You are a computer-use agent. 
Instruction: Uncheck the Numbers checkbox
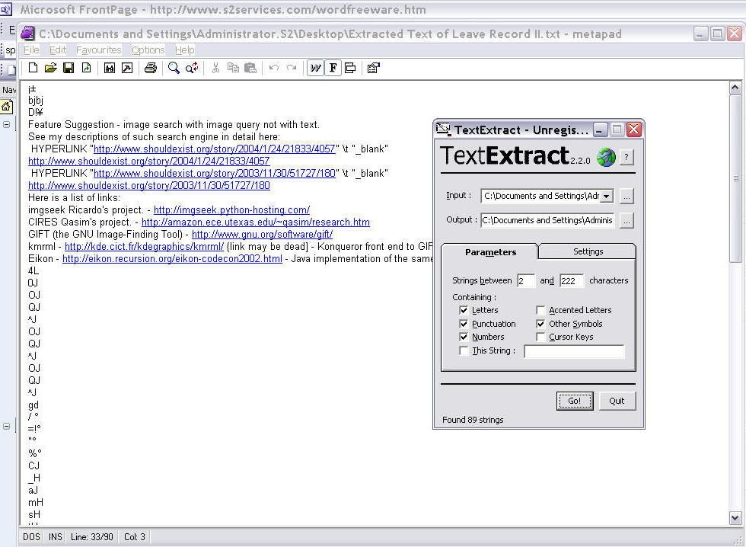tap(464, 337)
